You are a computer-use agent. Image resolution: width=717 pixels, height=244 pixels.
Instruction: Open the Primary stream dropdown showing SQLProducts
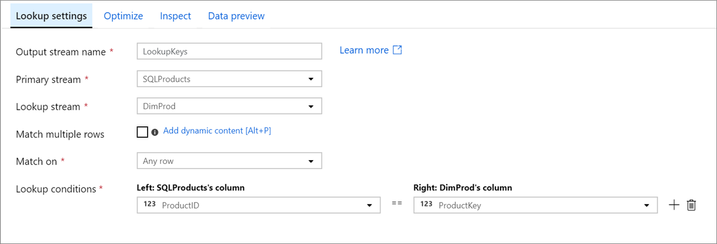229,79
